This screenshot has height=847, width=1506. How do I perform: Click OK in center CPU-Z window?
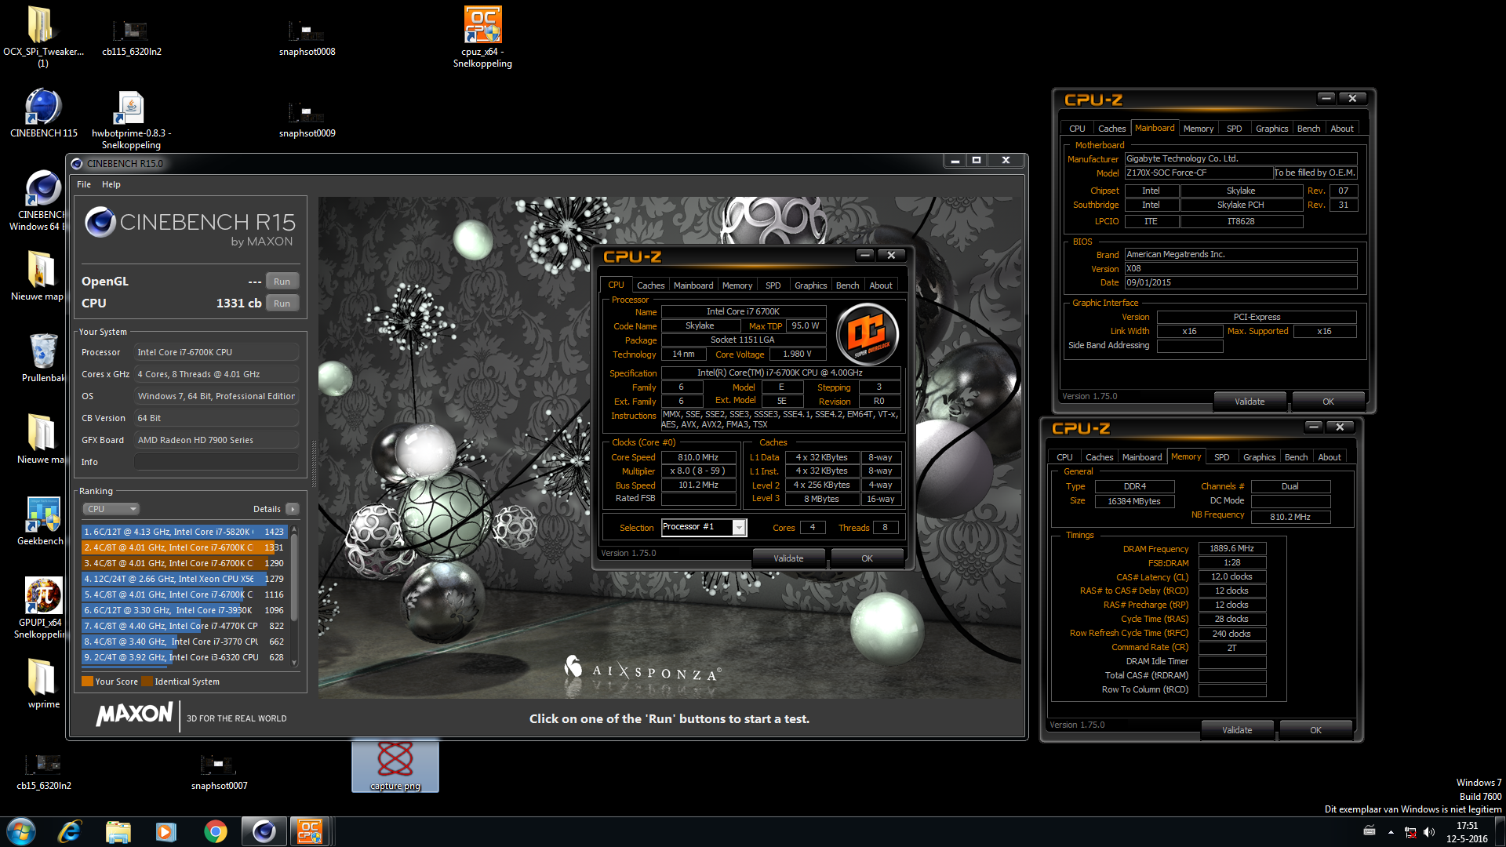click(867, 558)
